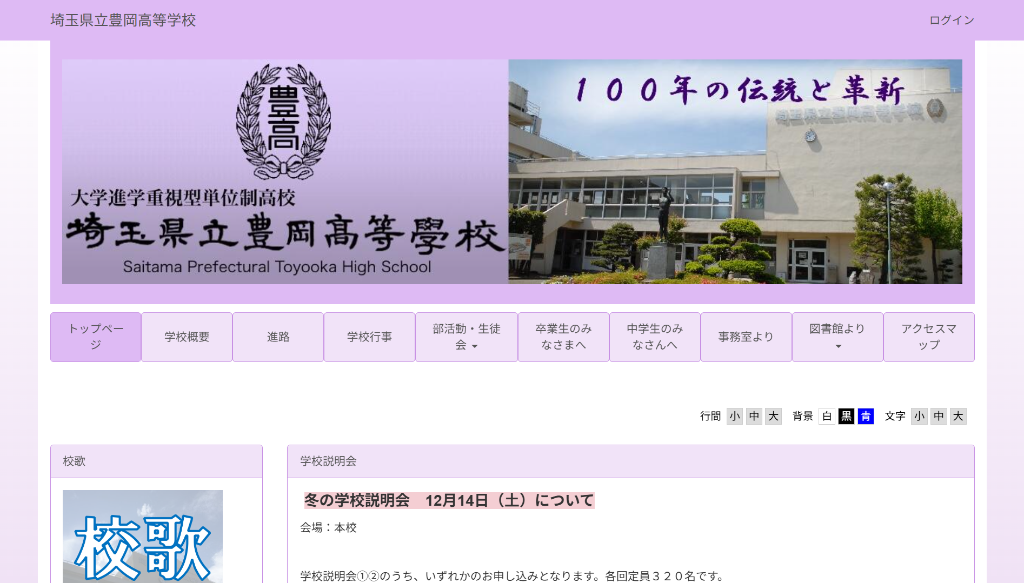Open the アクセスマップ menu item
This screenshot has height=583, width=1024.
929,337
